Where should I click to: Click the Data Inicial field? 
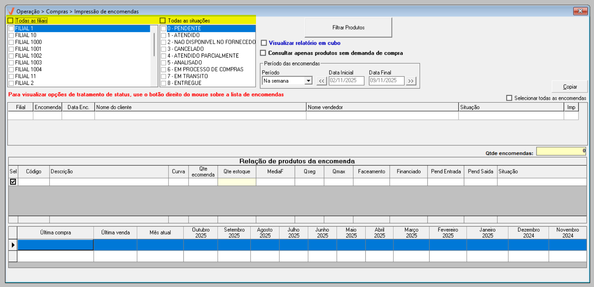346,81
